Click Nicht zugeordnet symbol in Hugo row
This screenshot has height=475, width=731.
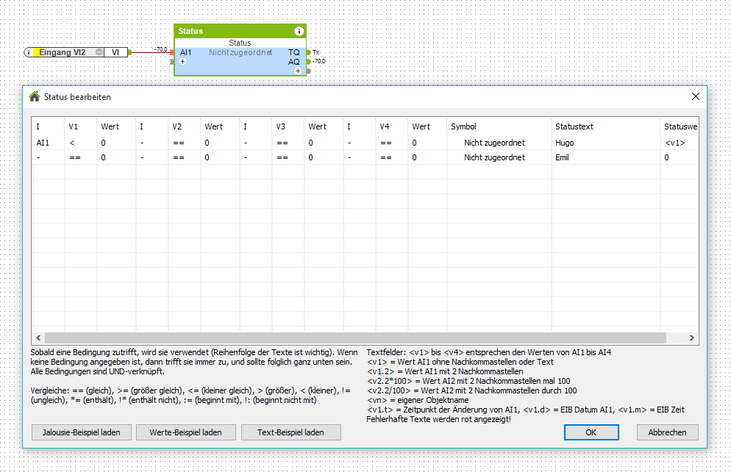[x=494, y=143]
